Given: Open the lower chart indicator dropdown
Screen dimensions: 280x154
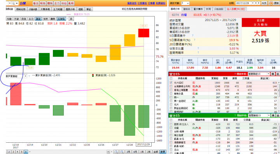Looking at the screenshot, I should point(26,76).
